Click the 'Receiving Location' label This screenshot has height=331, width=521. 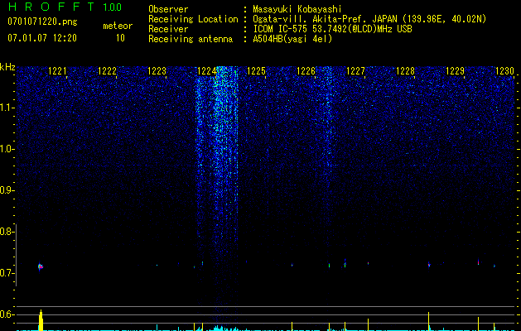tap(193, 19)
